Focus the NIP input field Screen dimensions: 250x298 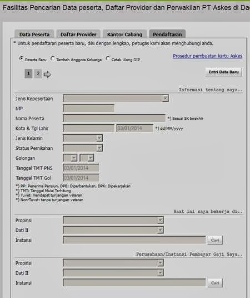(x=88, y=108)
